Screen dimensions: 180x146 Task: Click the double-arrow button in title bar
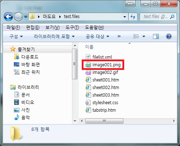click(130, 4)
